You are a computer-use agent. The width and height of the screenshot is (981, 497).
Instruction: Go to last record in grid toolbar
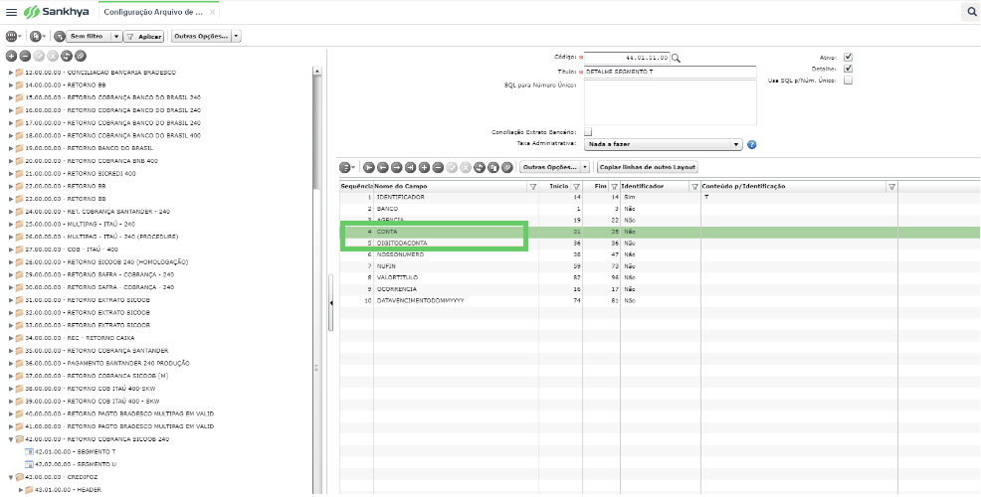tap(410, 168)
